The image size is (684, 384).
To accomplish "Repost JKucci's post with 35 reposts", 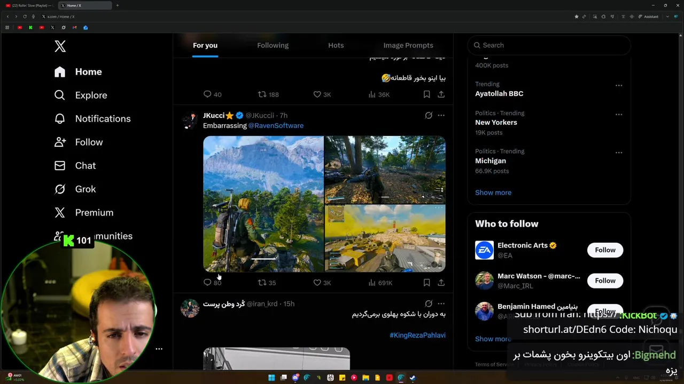I will (x=267, y=283).
